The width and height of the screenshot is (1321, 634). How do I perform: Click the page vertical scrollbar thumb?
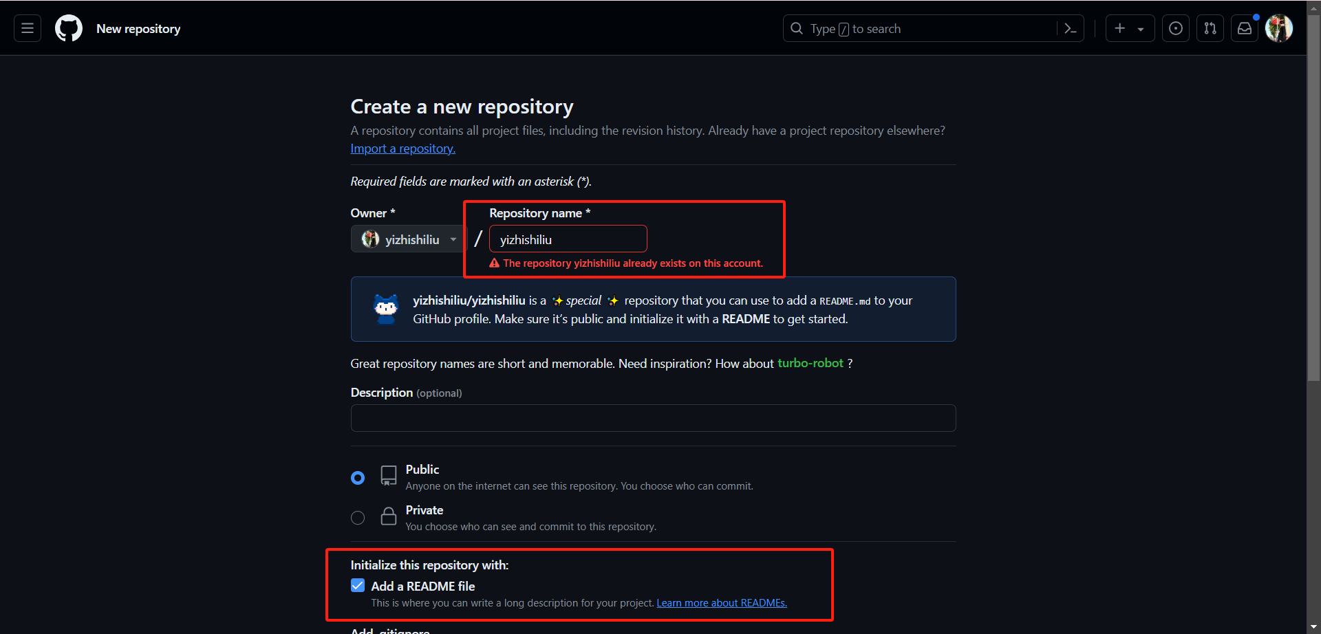(x=1314, y=199)
